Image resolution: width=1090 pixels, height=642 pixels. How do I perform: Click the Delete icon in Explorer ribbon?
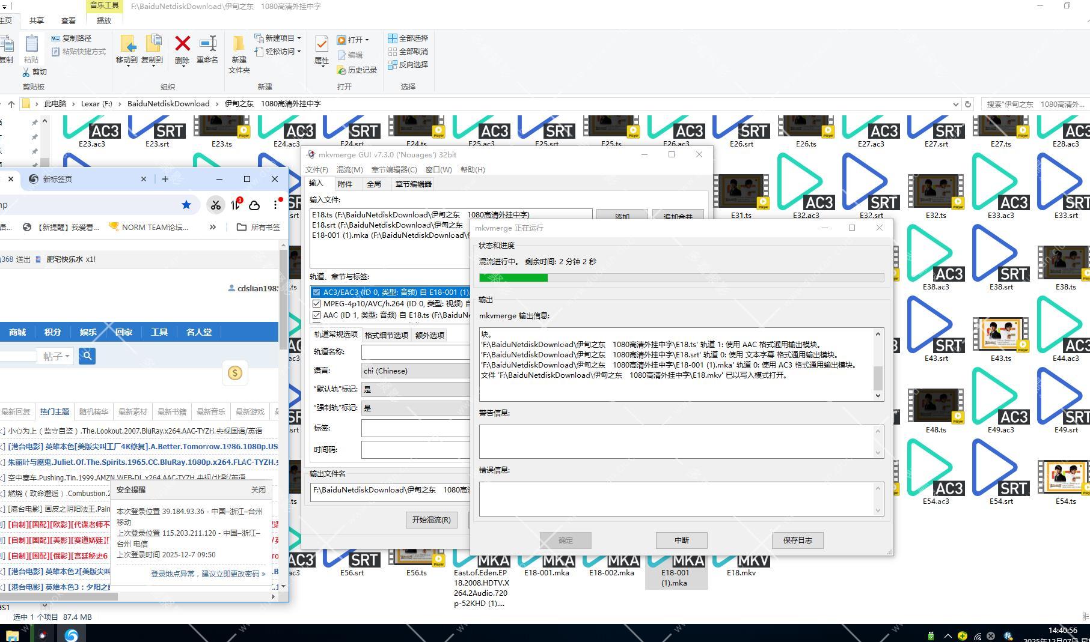pyautogui.click(x=182, y=44)
